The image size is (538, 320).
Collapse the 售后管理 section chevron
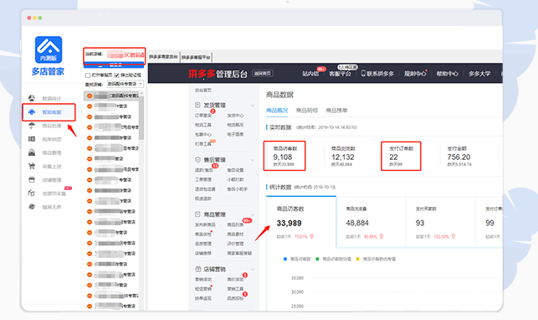[253, 160]
